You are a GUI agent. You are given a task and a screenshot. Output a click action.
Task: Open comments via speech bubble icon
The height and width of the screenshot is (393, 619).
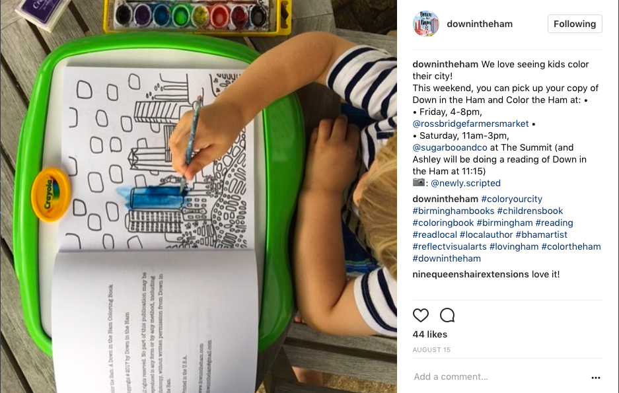(x=447, y=315)
